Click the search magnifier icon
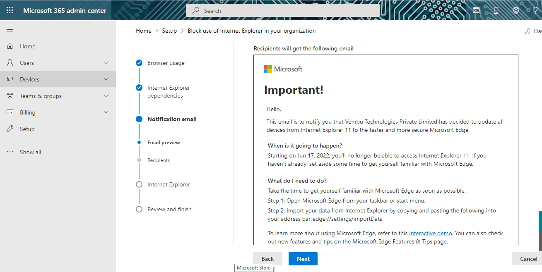Image resolution: width=542 pixels, height=272 pixels. (196, 11)
